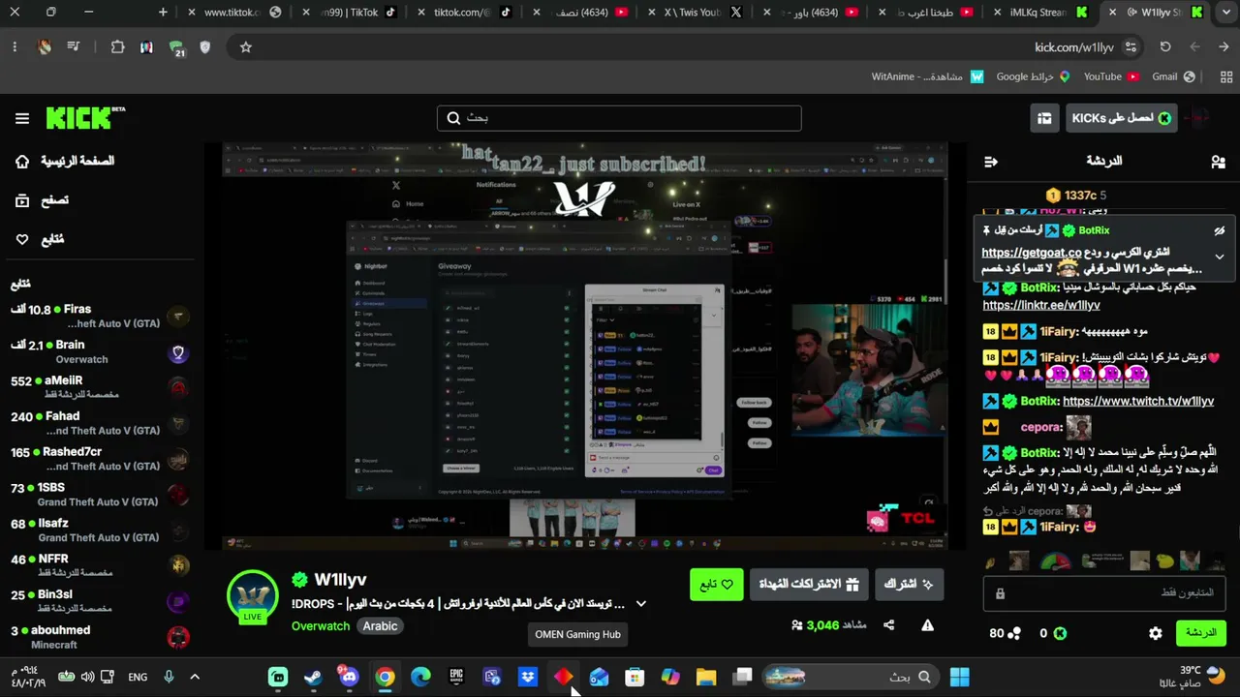
Task: Open channel points showing 80
Action: click(1005, 633)
